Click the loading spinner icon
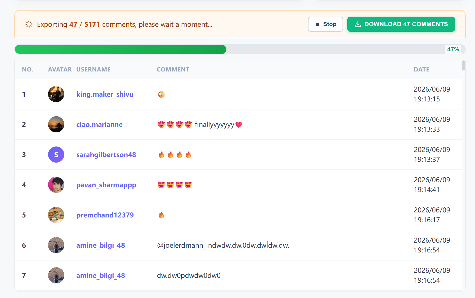Screen dimensions: 475x298 coord(29,24)
